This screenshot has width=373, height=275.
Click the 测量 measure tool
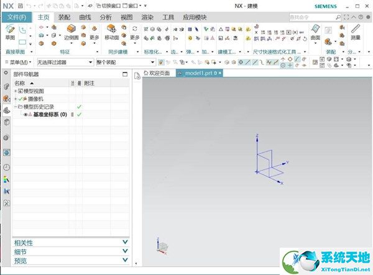(356, 32)
